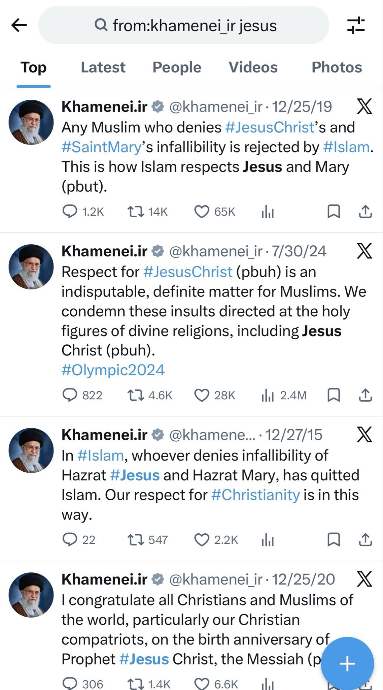Like the 12/27/15 tweet with 2.2K likes
This screenshot has width=383, height=690.
(x=202, y=540)
